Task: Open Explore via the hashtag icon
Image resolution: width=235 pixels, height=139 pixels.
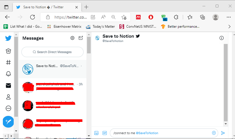Action: coord(8,62)
